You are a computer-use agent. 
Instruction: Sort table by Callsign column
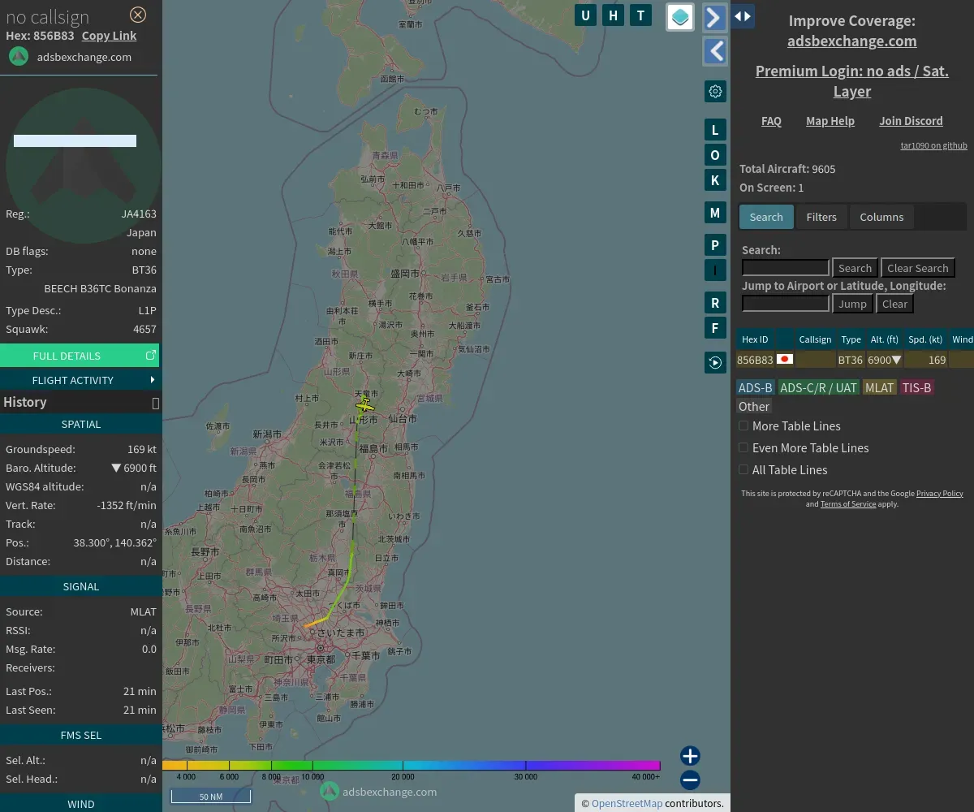[x=815, y=339]
